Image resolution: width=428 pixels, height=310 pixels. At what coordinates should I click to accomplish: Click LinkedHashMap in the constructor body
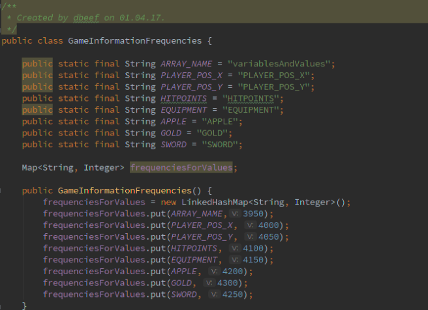(218, 202)
